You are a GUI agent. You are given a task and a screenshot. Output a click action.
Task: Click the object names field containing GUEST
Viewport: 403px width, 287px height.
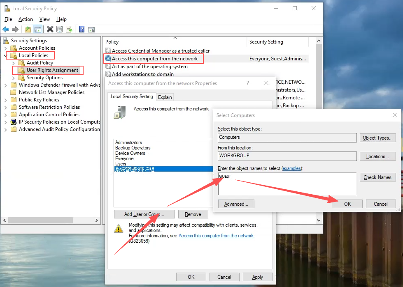click(287, 184)
